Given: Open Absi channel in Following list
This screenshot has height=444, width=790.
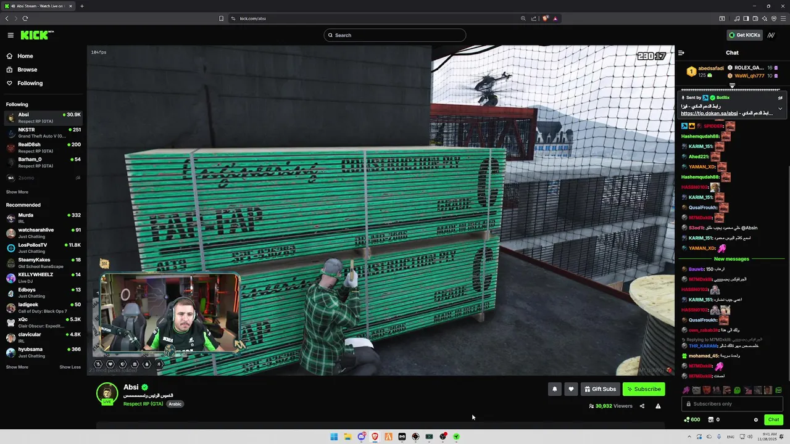Looking at the screenshot, I should pos(43,118).
